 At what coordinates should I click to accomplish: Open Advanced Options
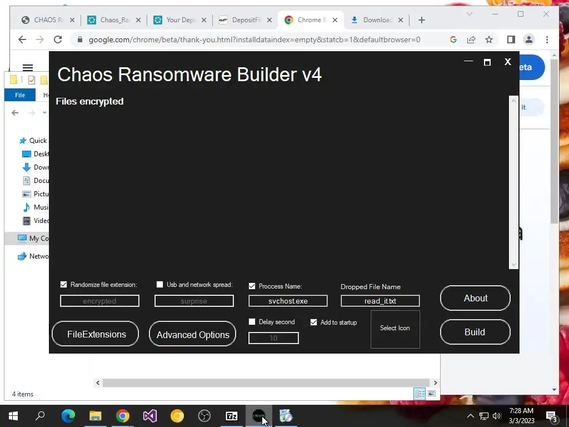[192, 334]
